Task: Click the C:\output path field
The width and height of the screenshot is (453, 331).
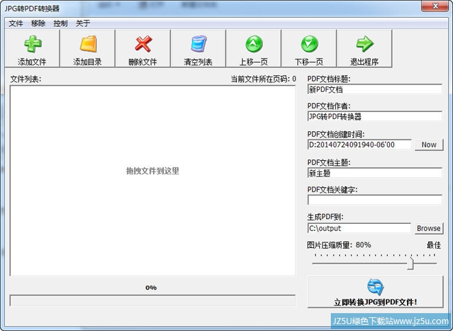Action: click(359, 228)
